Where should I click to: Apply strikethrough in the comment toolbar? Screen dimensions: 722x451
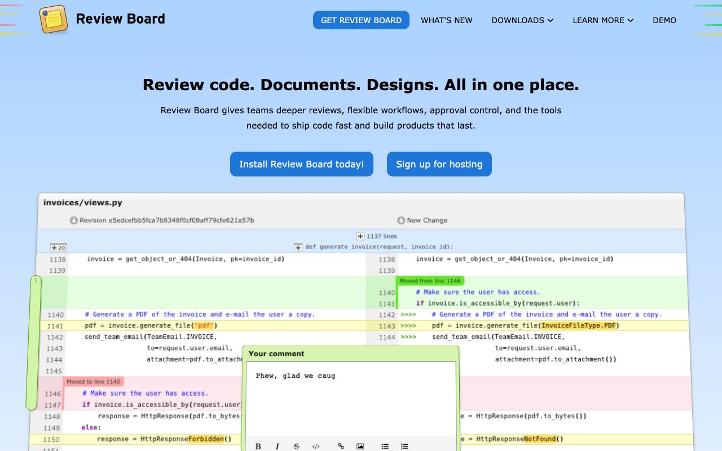297,446
